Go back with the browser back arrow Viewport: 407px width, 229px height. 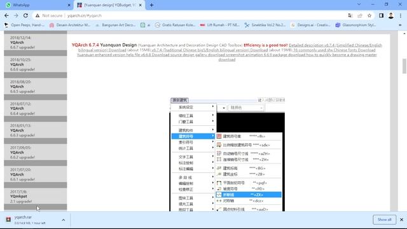click(6, 15)
